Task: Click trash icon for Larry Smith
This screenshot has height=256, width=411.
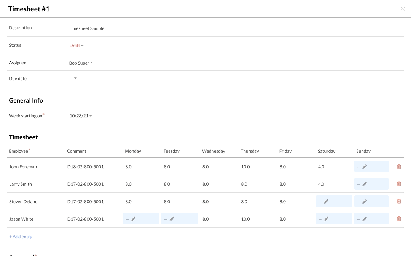Action: [399, 184]
